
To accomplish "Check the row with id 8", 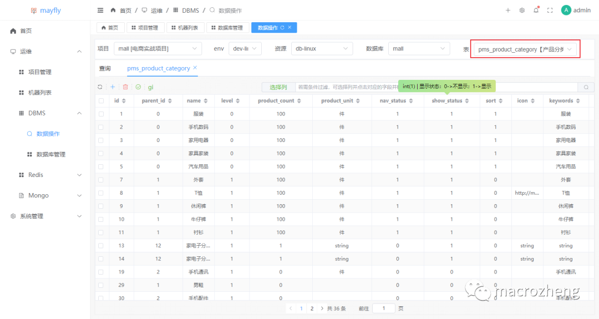I will tap(101, 193).
